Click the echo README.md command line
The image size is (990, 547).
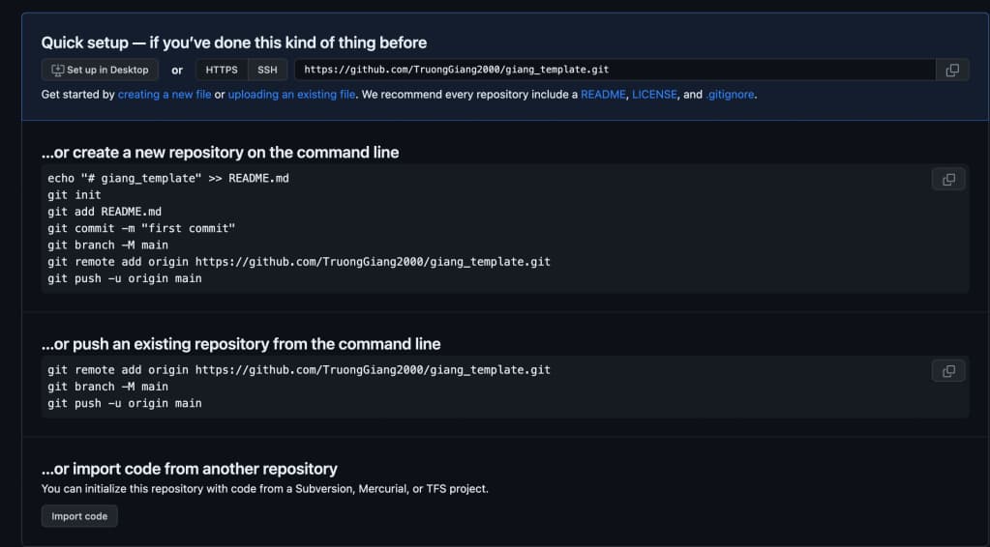click(x=168, y=179)
